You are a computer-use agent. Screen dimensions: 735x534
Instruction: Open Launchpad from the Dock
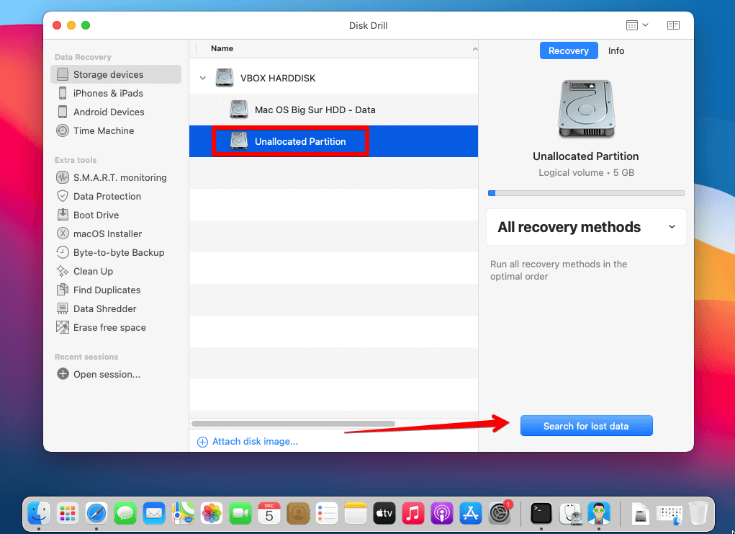click(68, 513)
